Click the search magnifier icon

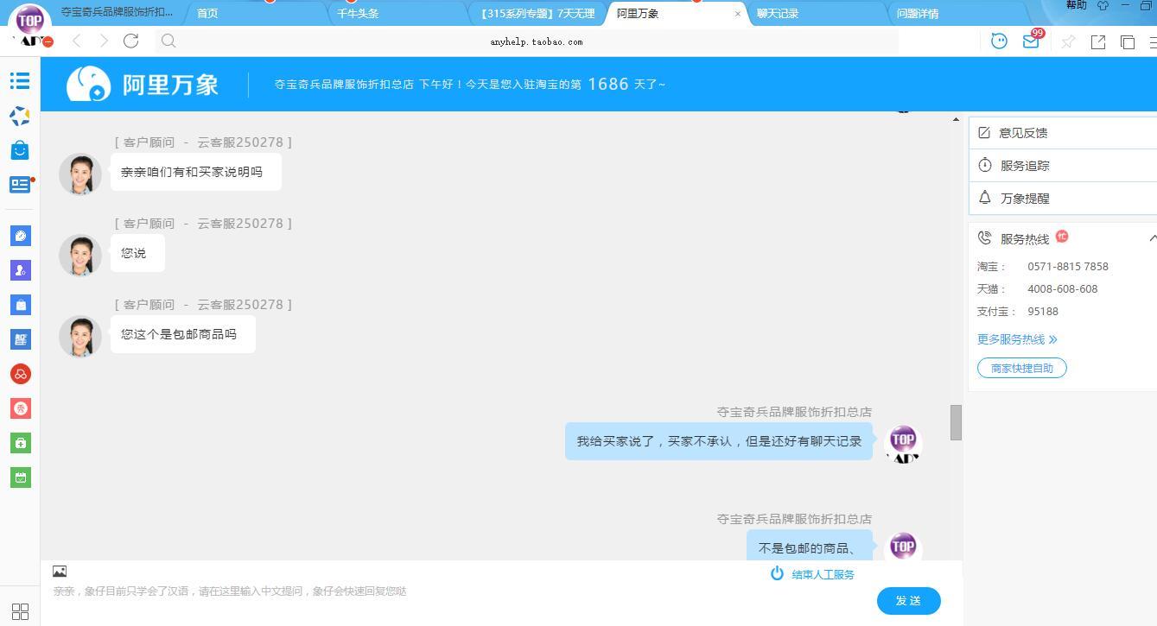click(168, 41)
